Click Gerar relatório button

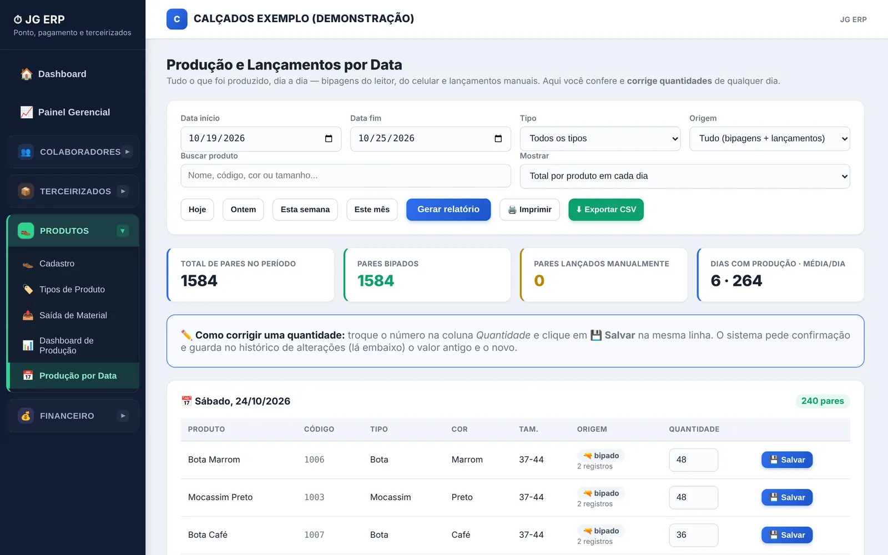click(448, 210)
